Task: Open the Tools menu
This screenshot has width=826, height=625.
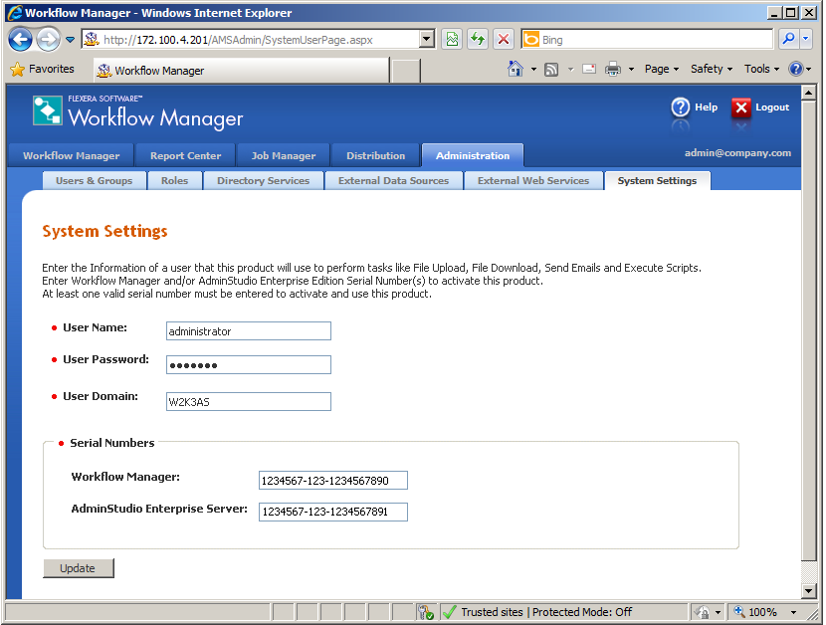Action: 761,69
